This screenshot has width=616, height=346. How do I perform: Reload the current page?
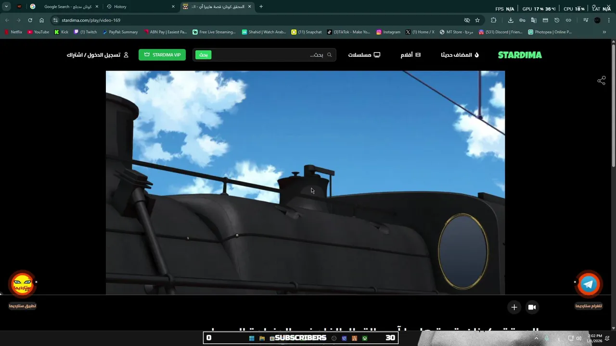(30, 20)
